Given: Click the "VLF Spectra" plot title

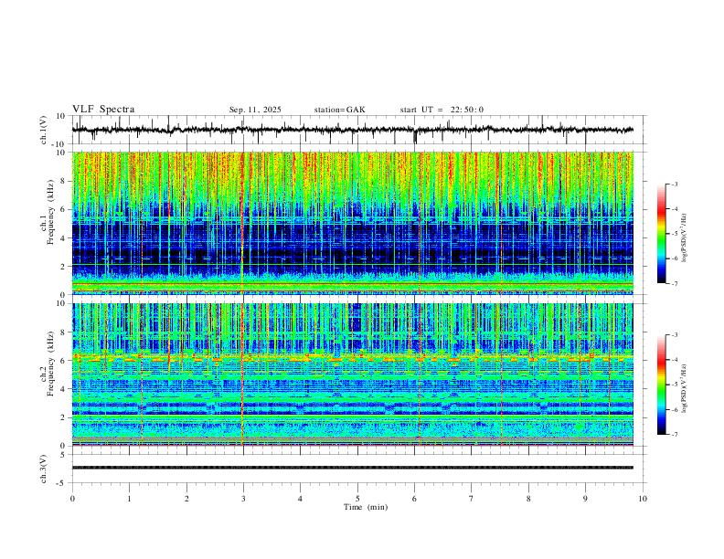Looking at the screenshot, I should [x=103, y=110].
